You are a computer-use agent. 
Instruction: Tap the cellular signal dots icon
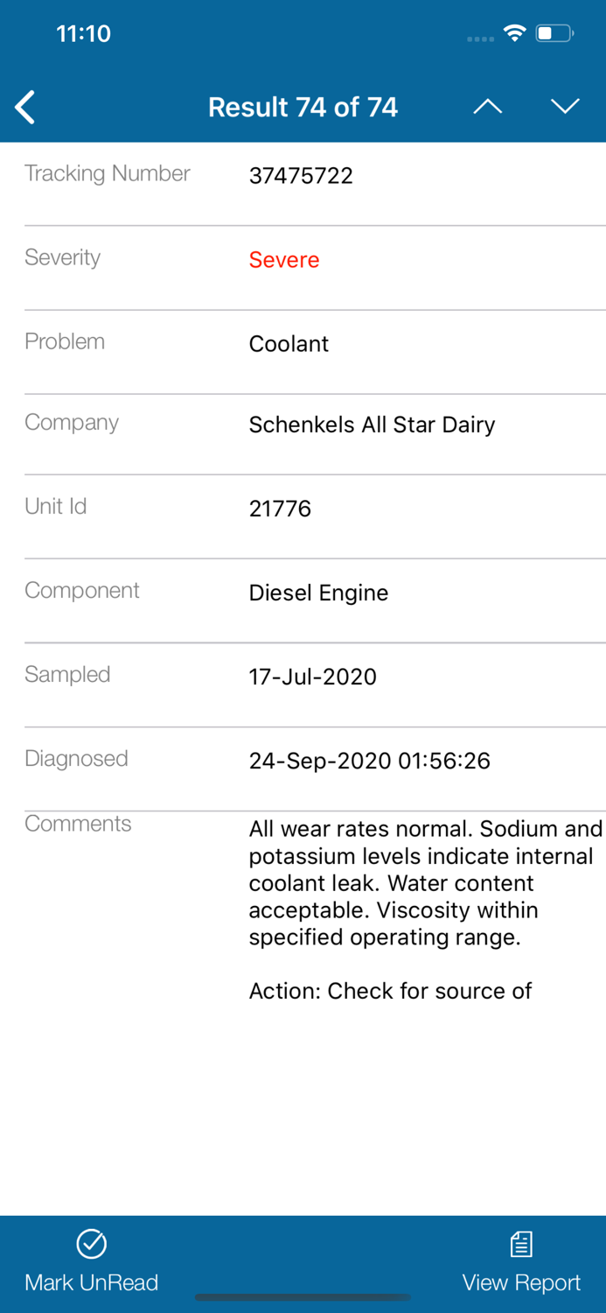pyautogui.click(x=479, y=38)
